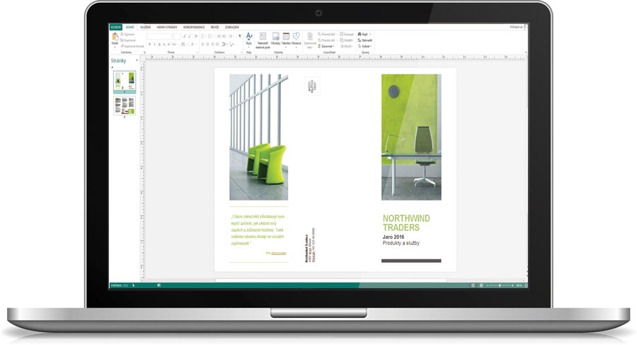This screenshot has width=637, height=345.
Task: Open the Otočit rotate dropdown
Action: [x=347, y=46]
